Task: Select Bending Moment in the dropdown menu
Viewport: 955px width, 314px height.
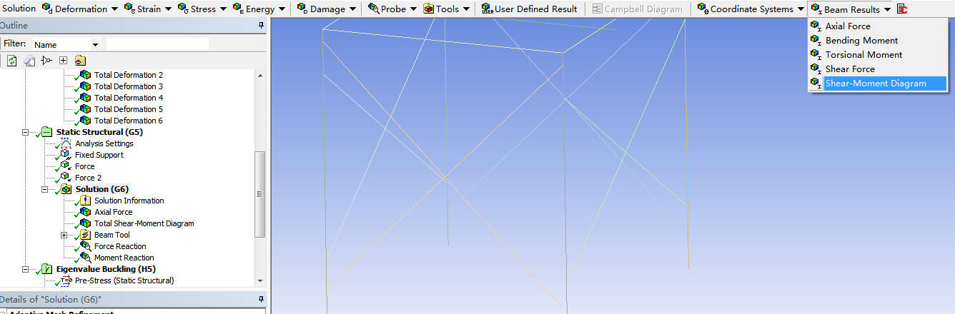Action: pos(861,41)
